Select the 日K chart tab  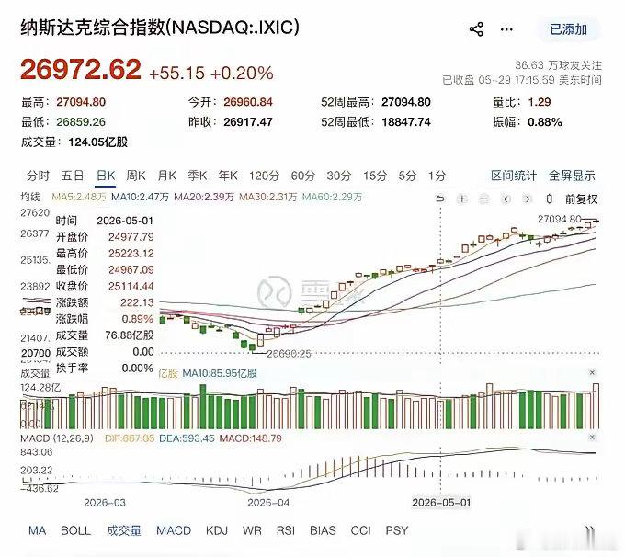106,176
